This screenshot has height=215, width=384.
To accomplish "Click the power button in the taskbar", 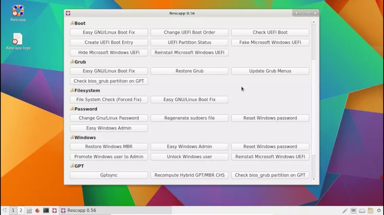I will click(379, 210).
